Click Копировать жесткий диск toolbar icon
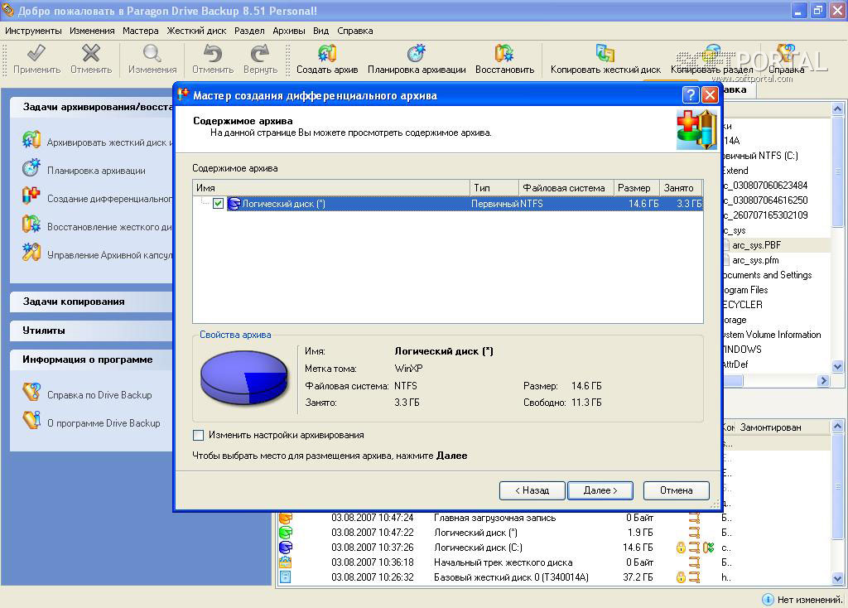This screenshot has height=608, width=848. coord(605,54)
